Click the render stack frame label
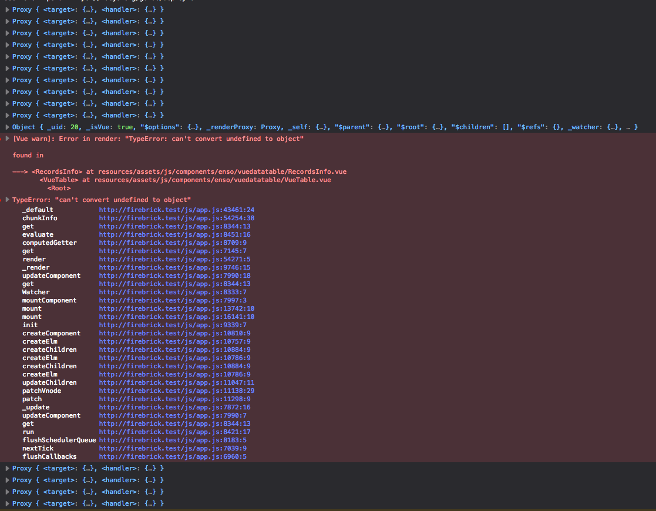The image size is (656, 511). [x=35, y=259]
